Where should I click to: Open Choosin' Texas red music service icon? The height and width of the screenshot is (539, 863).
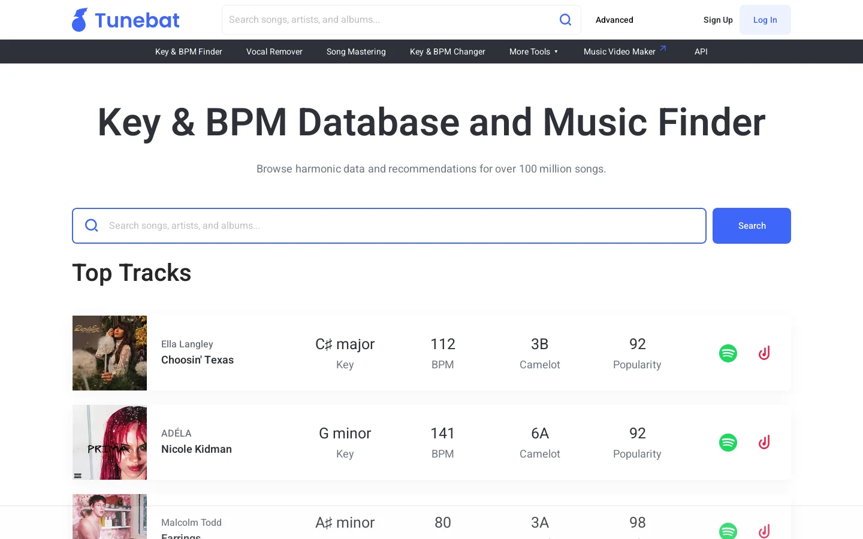pyautogui.click(x=764, y=353)
